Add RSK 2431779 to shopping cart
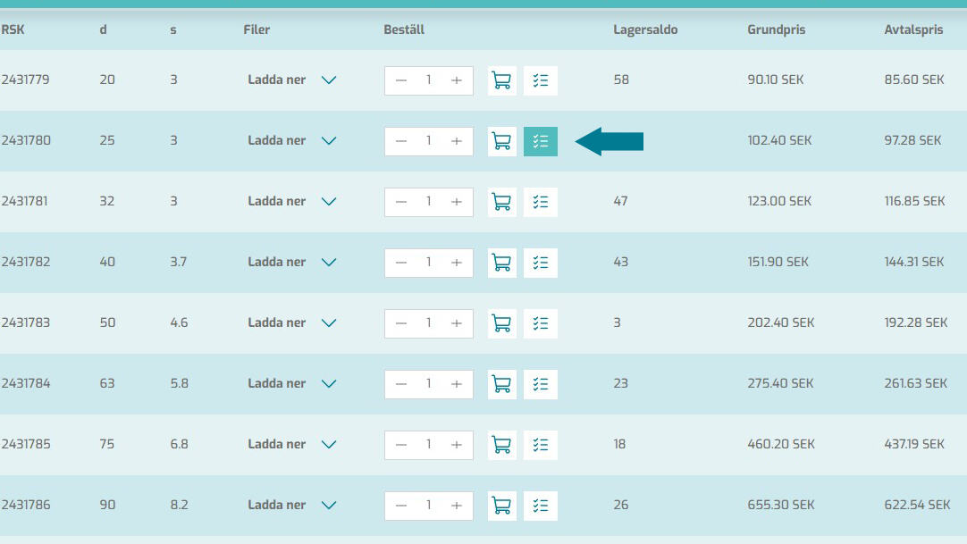Image resolution: width=967 pixels, height=544 pixels. pyautogui.click(x=502, y=80)
